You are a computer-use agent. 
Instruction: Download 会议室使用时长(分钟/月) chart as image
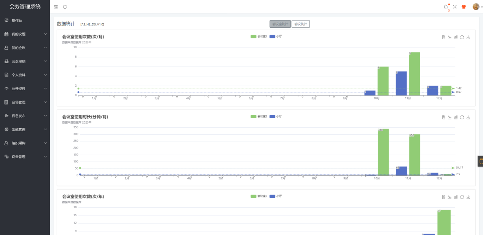coord(468,117)
